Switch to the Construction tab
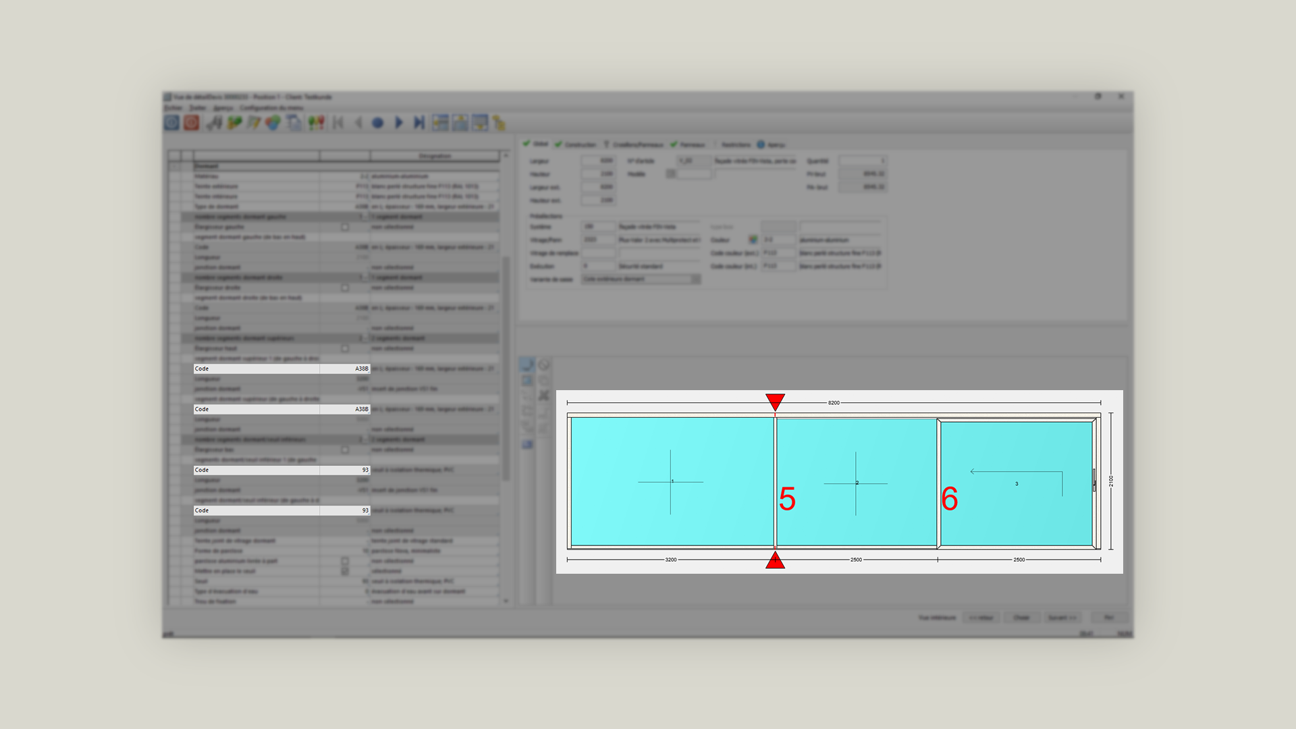This screenshot has height=729, width=1296. coord(576,144)
